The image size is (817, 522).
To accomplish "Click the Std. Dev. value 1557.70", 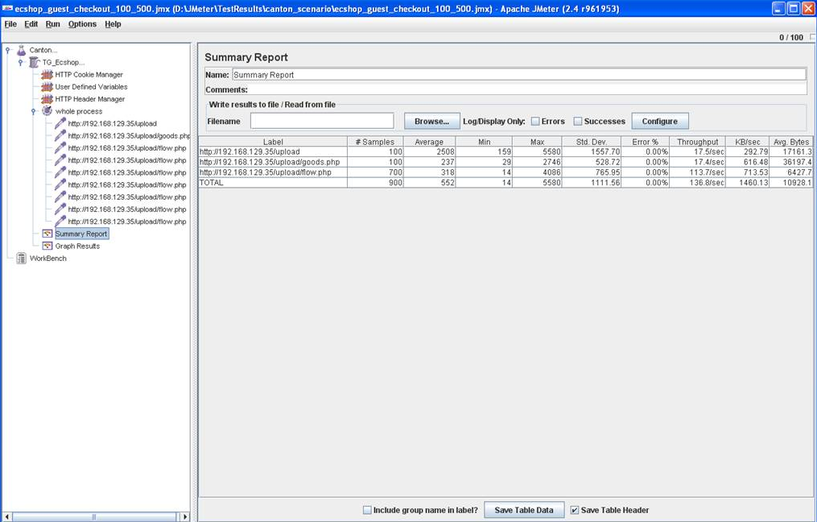I will point(592,151).
